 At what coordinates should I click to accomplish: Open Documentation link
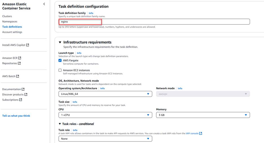(x=12, y=89)
